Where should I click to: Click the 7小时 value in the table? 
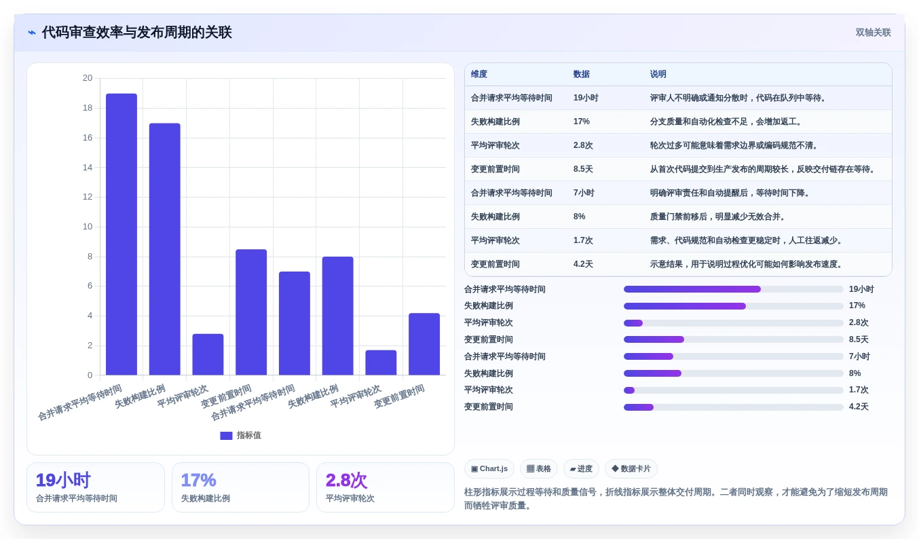(x=584, y=193)
